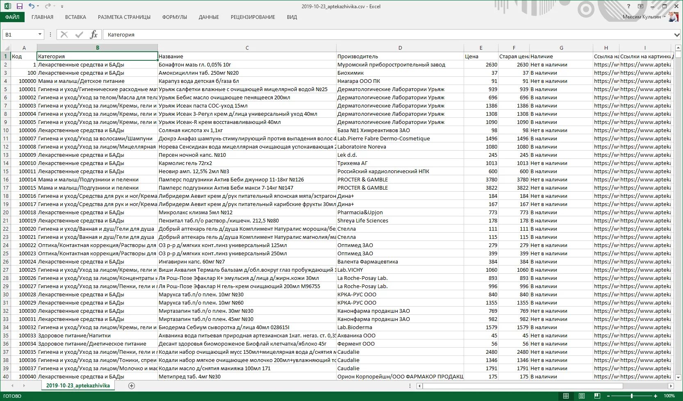Open the ФОРМУЛЫ ribbon tab
The height and width of the screenshot is (401, 683).
[175, 17]
